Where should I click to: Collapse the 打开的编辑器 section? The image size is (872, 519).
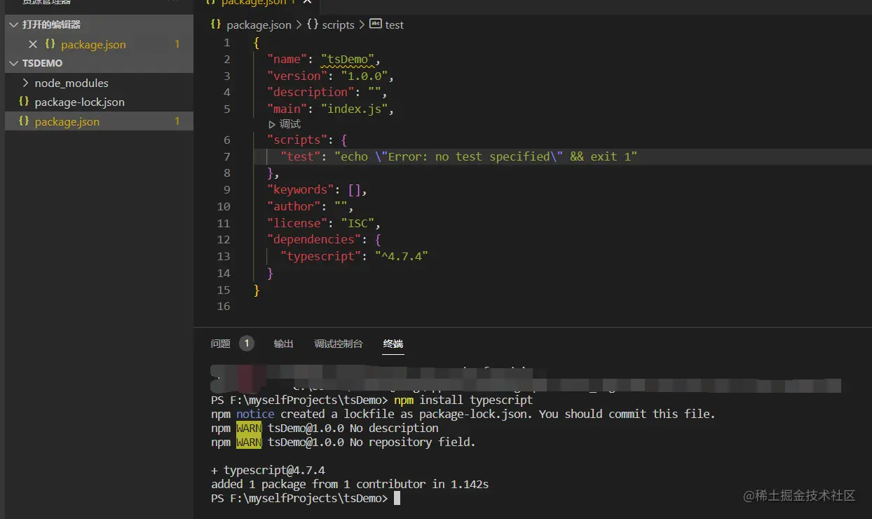click(x=14, y=25)
